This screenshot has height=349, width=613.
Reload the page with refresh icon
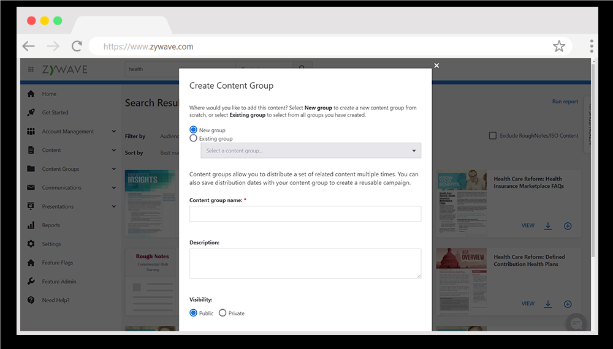77,46
